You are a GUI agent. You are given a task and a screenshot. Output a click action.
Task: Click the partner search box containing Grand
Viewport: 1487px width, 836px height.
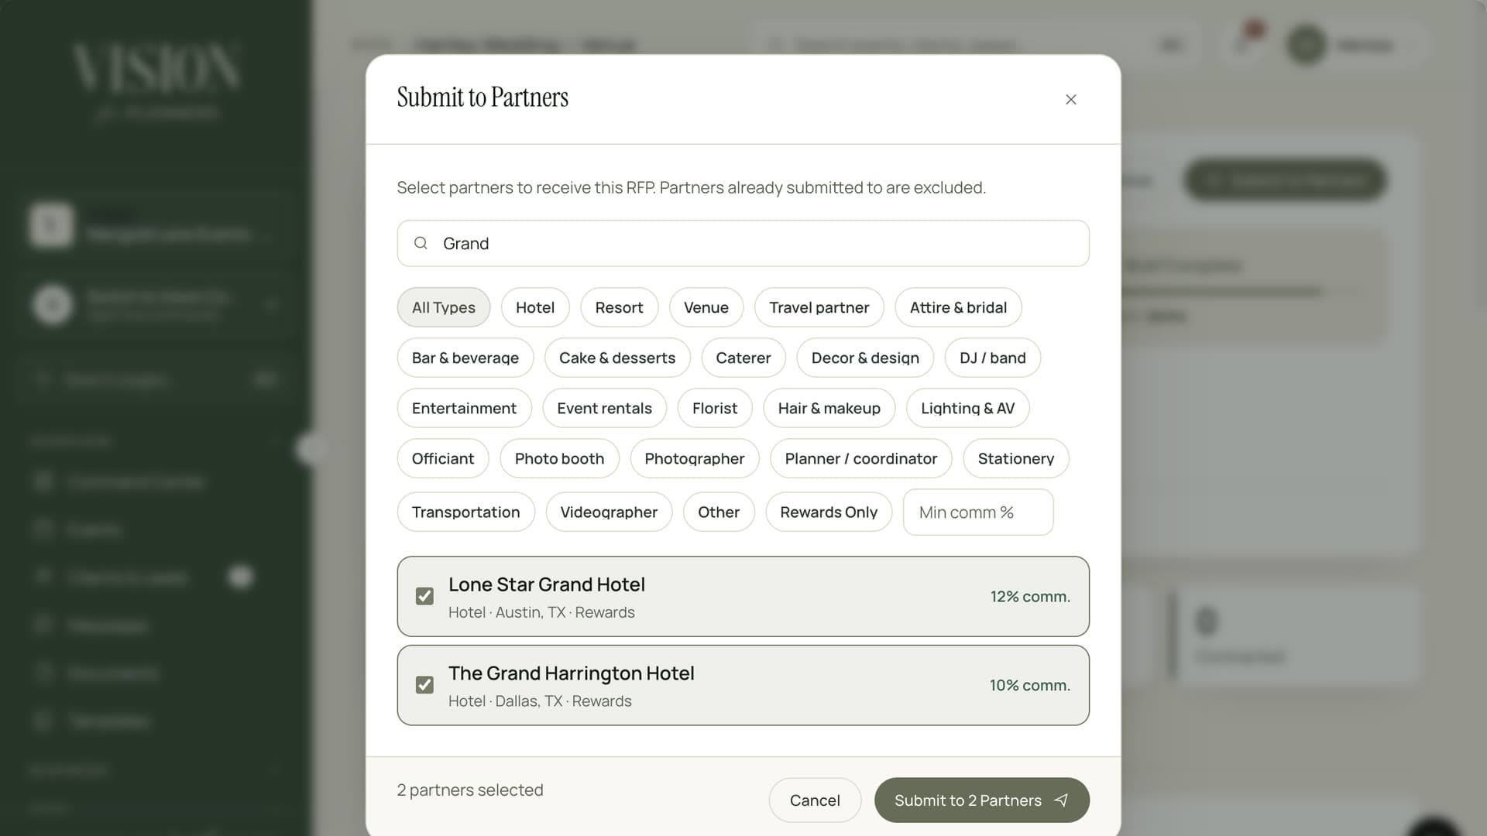coord(743,243)
